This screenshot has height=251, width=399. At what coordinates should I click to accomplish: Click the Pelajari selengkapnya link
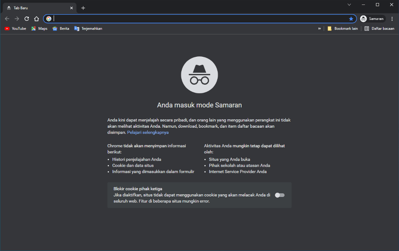tap(148, 132)
